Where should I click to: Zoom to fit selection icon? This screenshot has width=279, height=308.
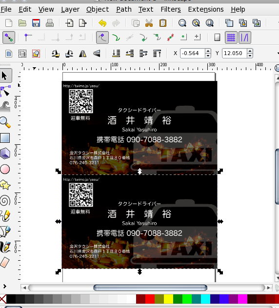182,23
